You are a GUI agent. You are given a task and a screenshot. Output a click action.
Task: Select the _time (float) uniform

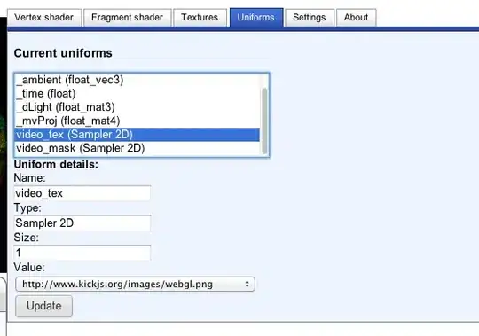click(137, 93)
